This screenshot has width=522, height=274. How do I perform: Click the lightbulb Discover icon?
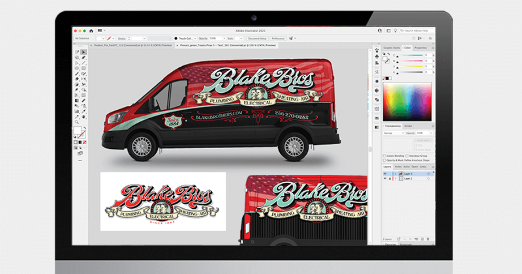[x=395, y=31]
